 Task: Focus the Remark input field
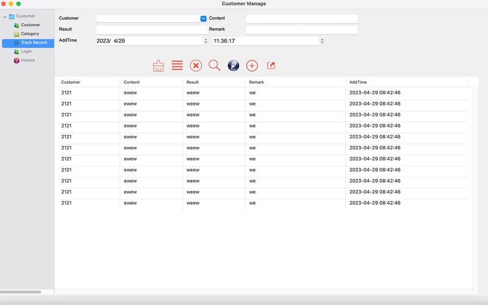coord(301,30)
